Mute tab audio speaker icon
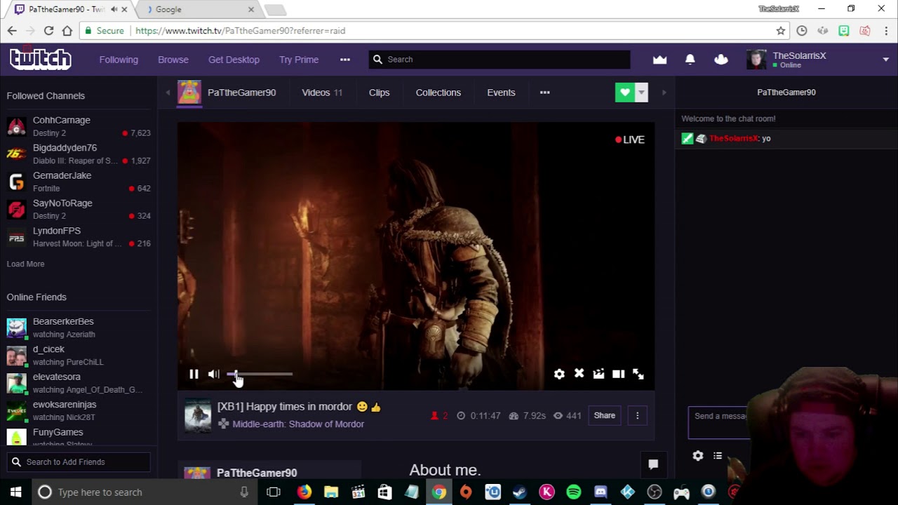The width and height of the screenshot is (898, 505). pos(114,9)
